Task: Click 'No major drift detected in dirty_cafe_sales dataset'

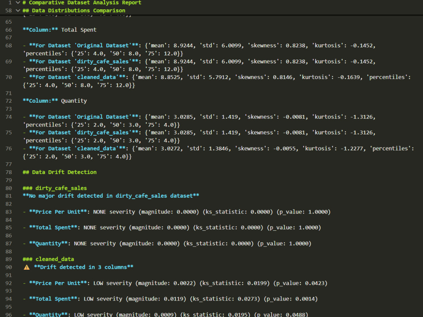Action: pyautogui.click(x=111, y=196)
